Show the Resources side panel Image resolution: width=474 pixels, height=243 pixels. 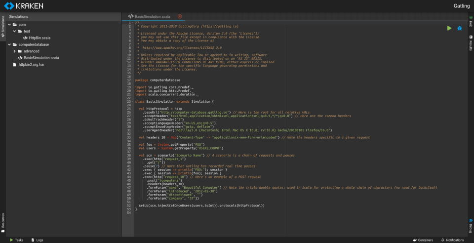(3, 222)
